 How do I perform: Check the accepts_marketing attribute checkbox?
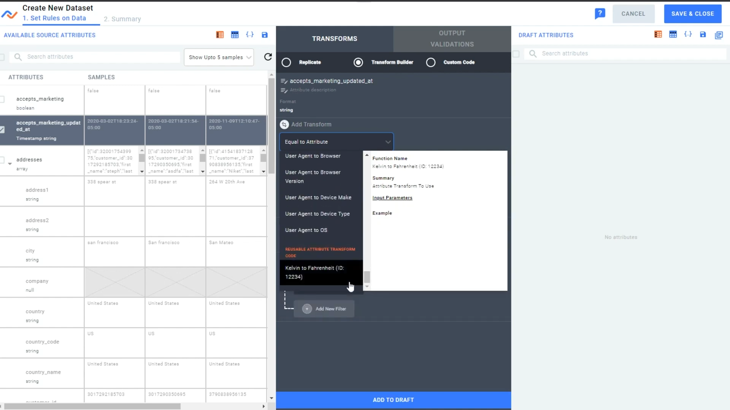point(3,99)
